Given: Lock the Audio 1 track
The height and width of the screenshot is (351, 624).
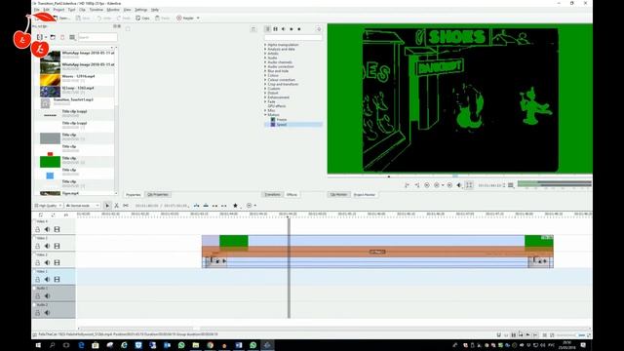Looking at the screenshot, I should (38, 296).
